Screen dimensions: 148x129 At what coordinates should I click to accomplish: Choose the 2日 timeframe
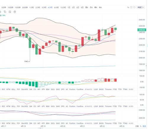[x=73, y=7]
